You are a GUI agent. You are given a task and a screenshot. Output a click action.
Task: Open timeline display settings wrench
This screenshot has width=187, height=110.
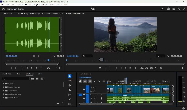(x=99, y=81)
